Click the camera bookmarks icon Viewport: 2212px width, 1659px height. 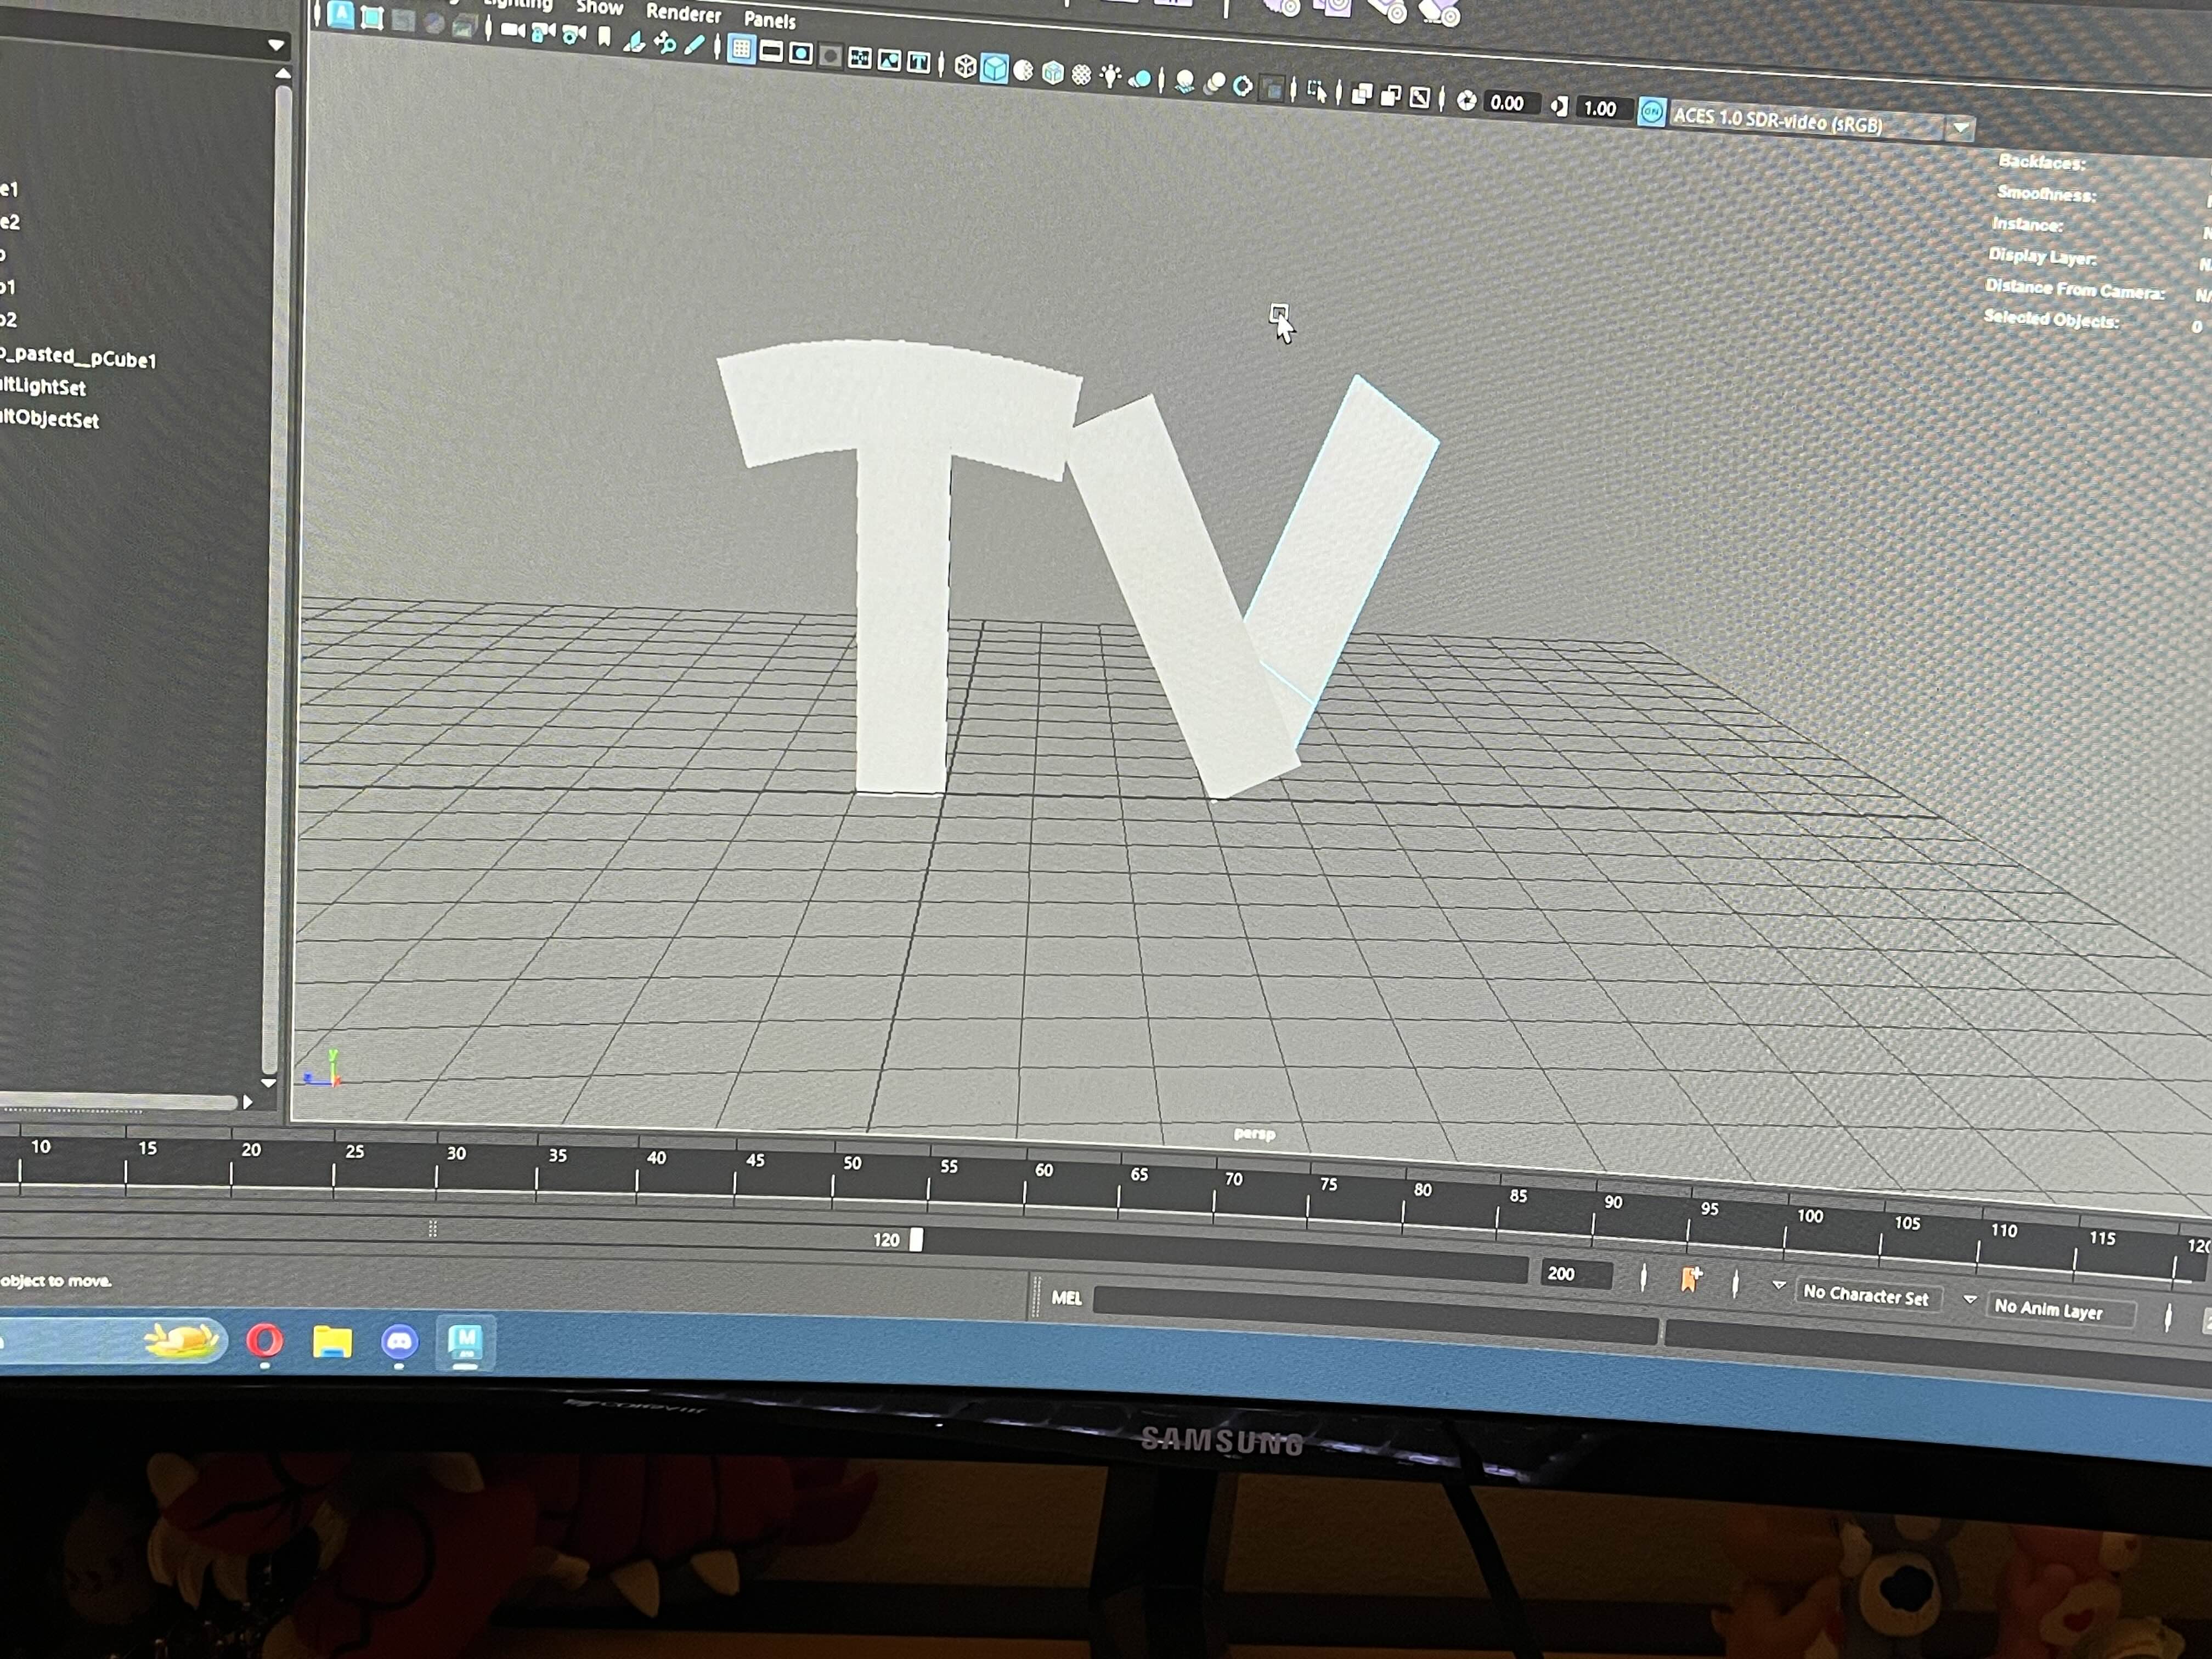click(604, 37)
